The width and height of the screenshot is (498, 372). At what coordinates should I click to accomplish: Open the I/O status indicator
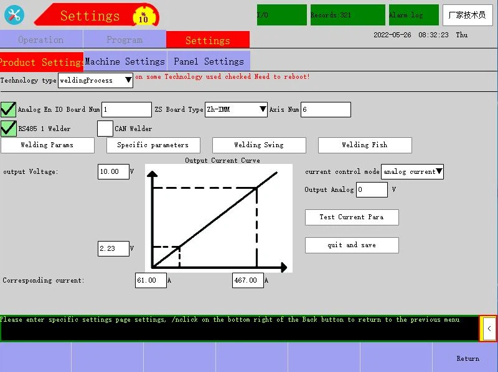281,15
